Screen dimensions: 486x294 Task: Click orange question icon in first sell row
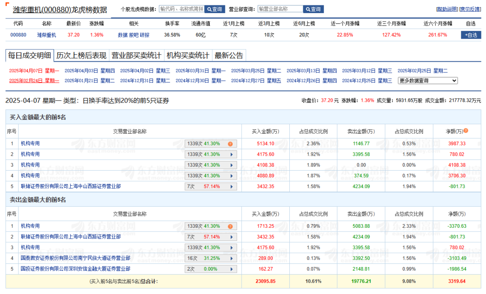230,226
